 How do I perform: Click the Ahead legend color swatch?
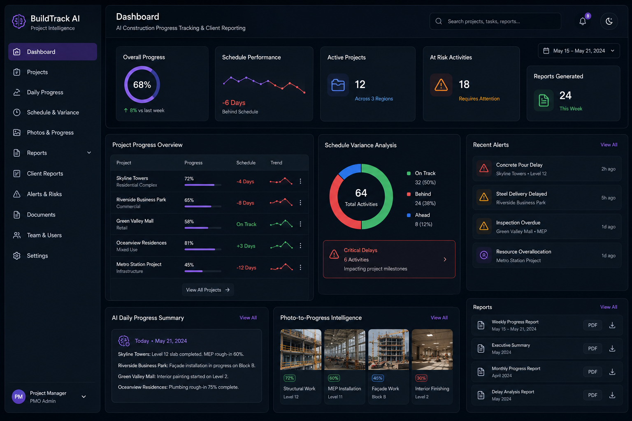[409, 215]
